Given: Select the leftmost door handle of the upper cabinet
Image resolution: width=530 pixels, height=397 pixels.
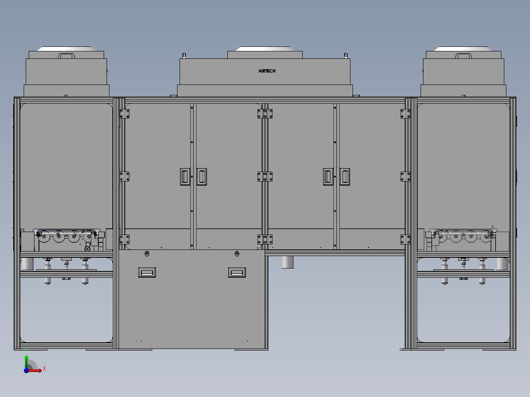Looking at the screenshot, I should [185, 177].
